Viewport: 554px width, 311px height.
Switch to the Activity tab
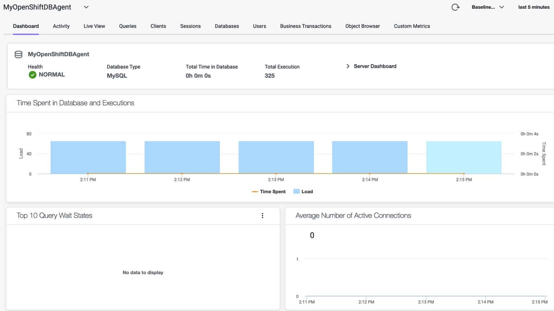[61, 26]
